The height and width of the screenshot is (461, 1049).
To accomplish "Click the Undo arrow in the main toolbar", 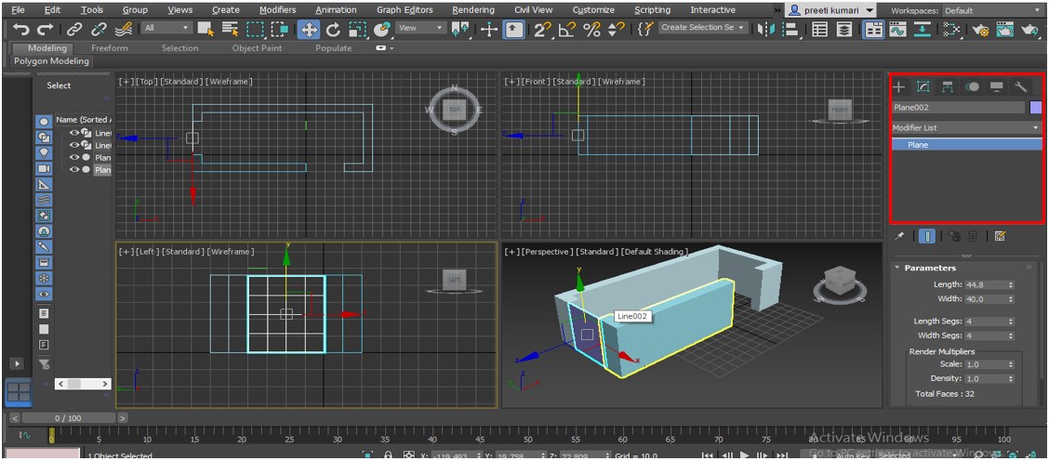I will [20, 30].
